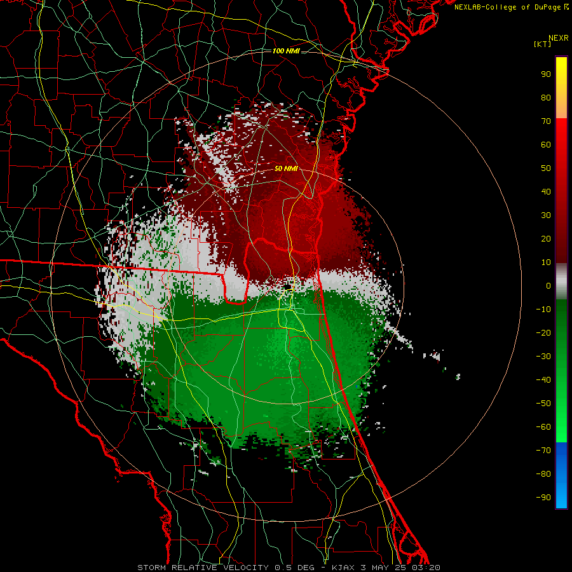
Task: Click the 40 value on the velocity scale
Action: tap(546, 192)
